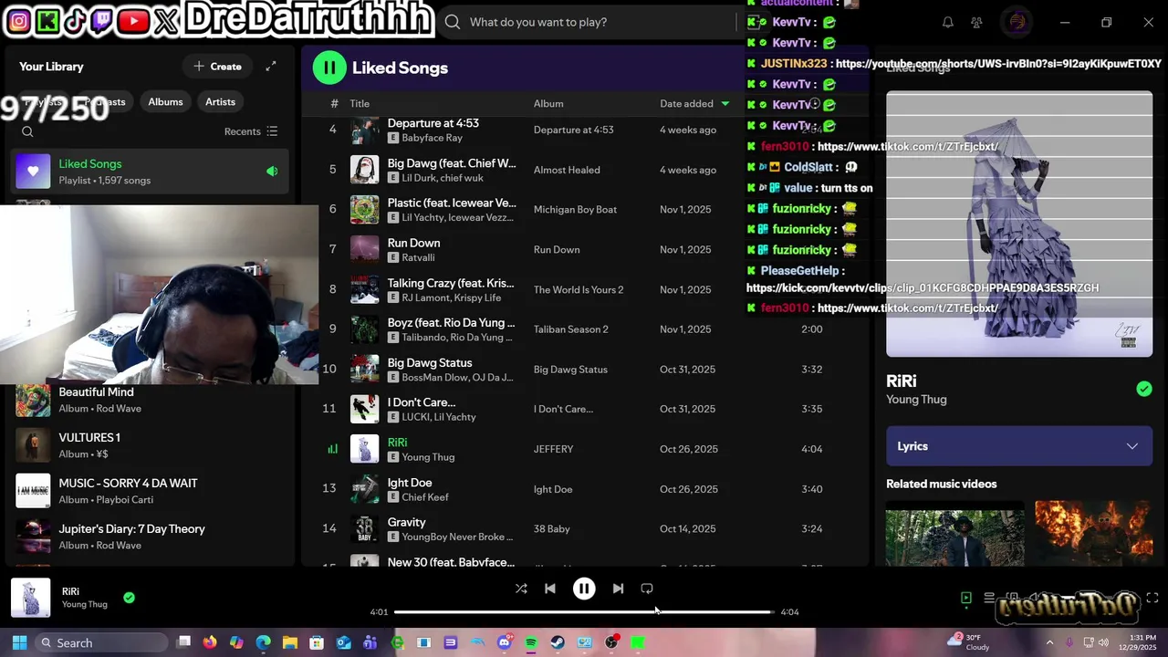Open the Windows Start menu
The width and height of the screenshot is (1168, 657).
point(19,642)
